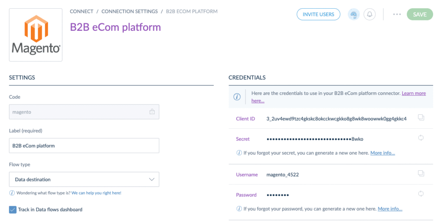
Task: Click the Save button
Action: pyautogui.click(x=420, y=14)
